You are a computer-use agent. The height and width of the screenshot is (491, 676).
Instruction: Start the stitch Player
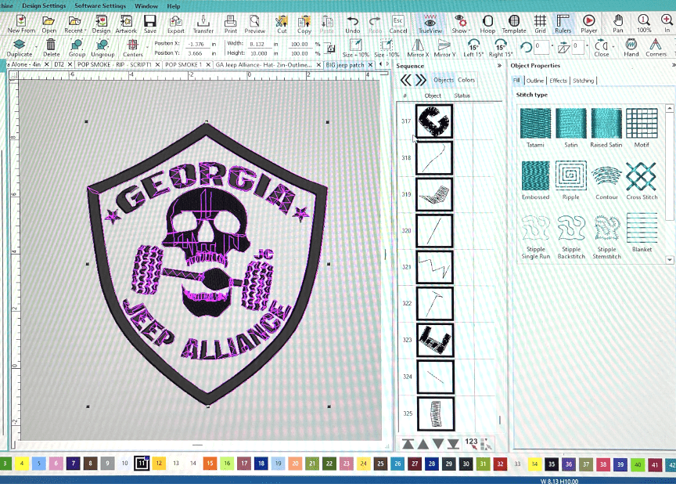tap(589, 23)
